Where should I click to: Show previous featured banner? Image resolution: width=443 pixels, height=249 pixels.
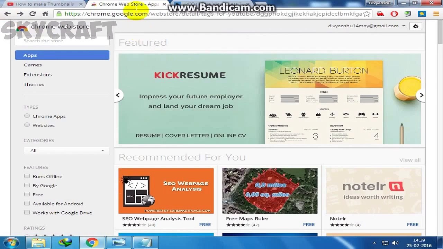pyautogui.click(x=118, y=95)
